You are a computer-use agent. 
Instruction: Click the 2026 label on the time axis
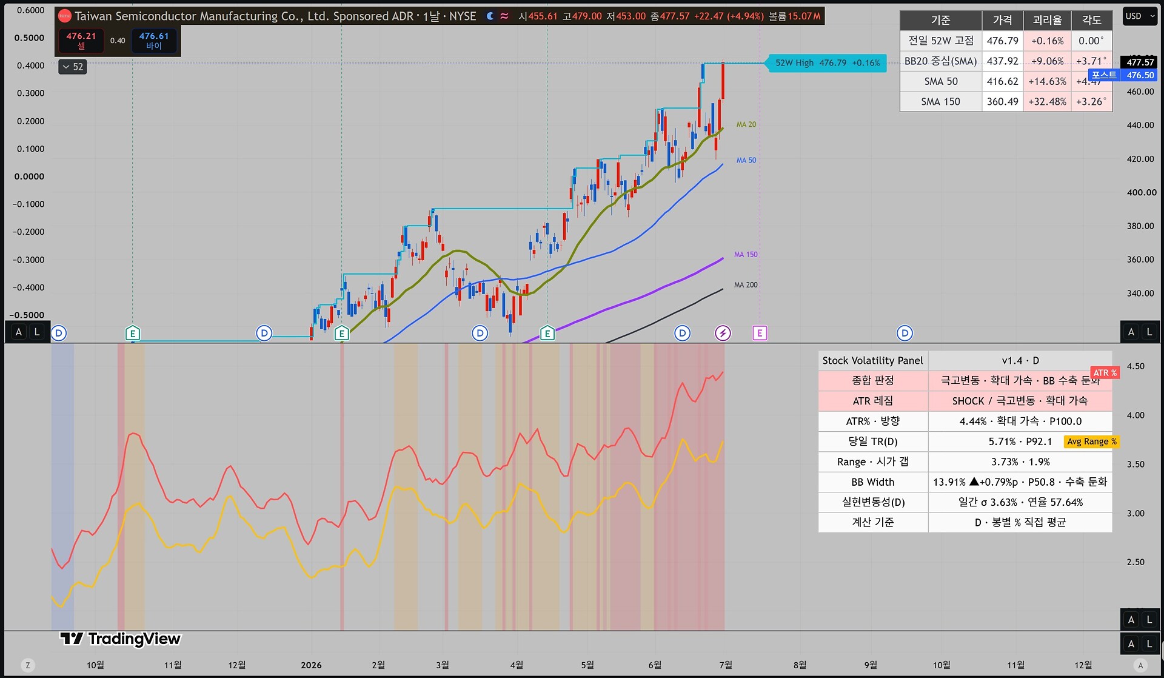pyautogui.click(x=311, y=665)
